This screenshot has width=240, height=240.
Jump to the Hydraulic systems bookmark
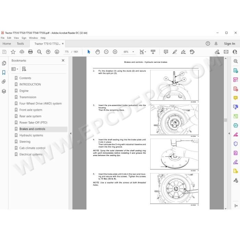click(x=31, y=135)
